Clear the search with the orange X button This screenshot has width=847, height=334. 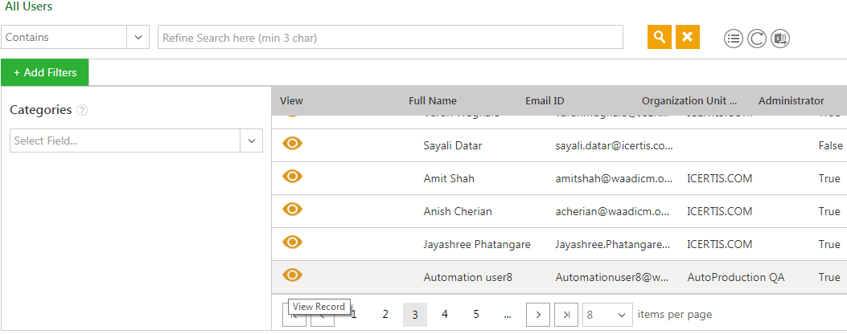click(x=687, y=37)
